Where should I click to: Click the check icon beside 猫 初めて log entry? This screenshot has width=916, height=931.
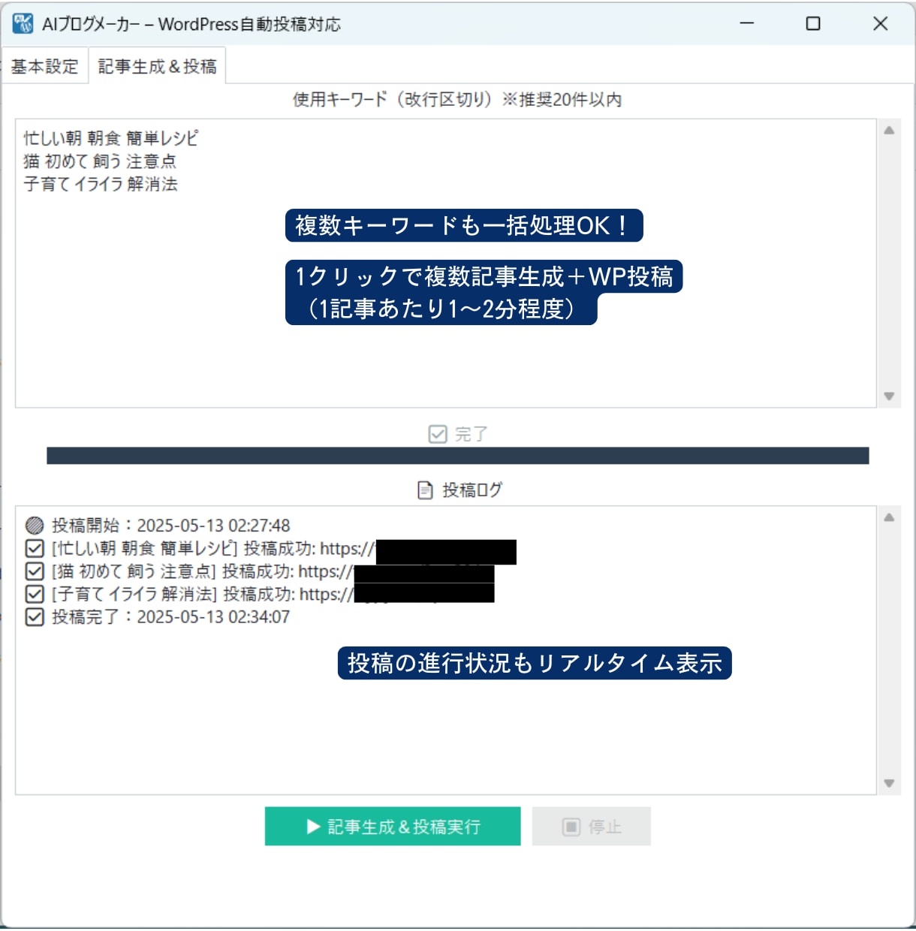click(35, 571)
